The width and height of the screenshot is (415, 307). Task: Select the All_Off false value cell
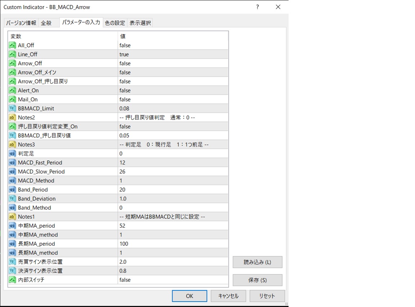click(x=173, y=45)
